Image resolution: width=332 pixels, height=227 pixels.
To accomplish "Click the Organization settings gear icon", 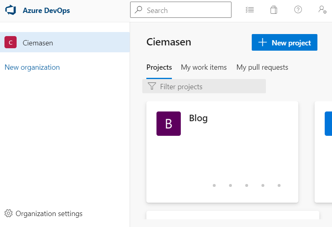I will point(9,214).
